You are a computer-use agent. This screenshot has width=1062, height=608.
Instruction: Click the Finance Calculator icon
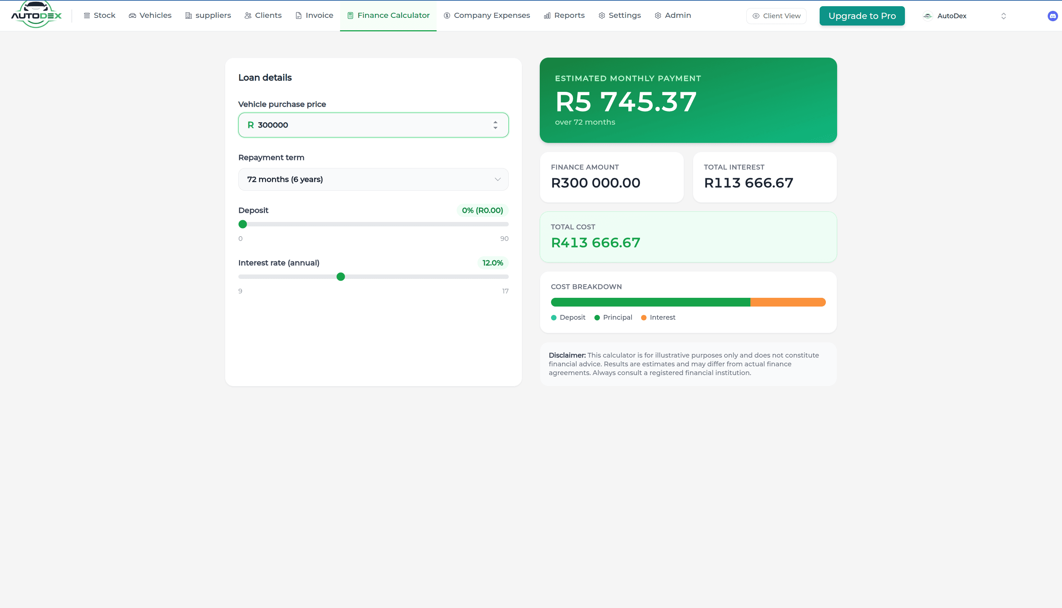tap(350, 15)
